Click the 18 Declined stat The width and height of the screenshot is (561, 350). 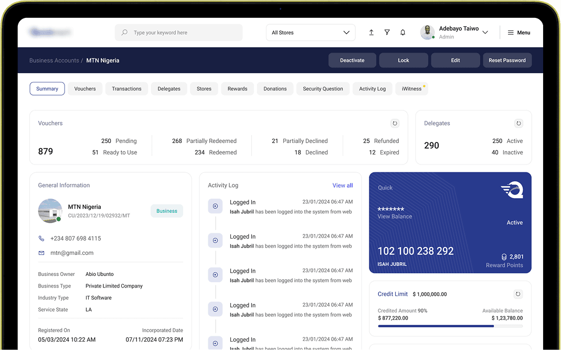(x=311, y=152)
